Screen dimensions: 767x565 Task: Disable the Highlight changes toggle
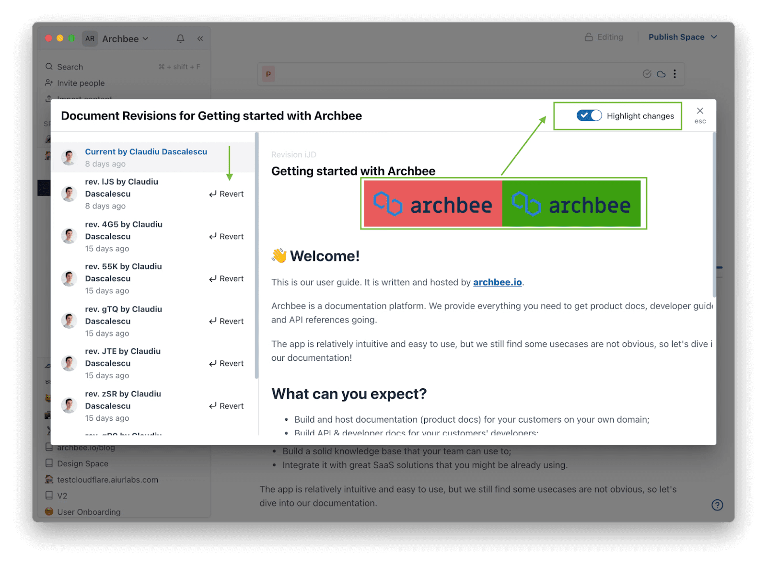[589, 115]
